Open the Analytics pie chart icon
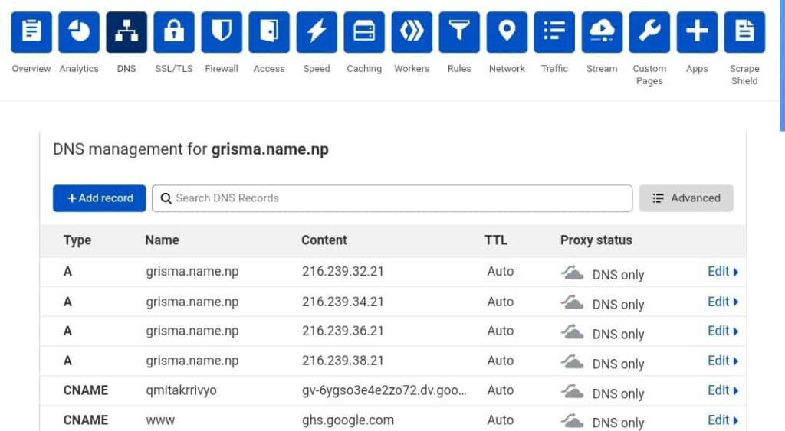Image resolution: width=785 pixels, height=431 pixels. click(x=79, y=32)
